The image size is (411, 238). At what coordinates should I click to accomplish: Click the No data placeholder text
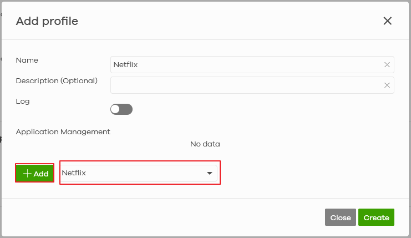[205, 144]
